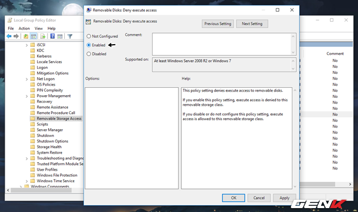Expand the Net Logon tree node
Viewport: 358px width, 212px height.
pos(26,79)
